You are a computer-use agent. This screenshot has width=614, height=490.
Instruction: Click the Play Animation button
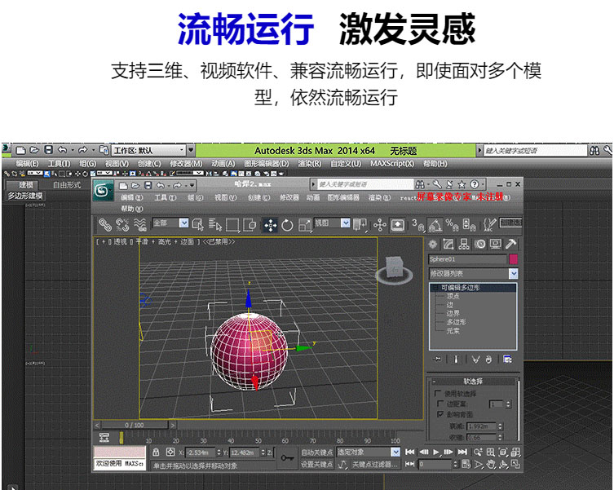pos(436,452)
